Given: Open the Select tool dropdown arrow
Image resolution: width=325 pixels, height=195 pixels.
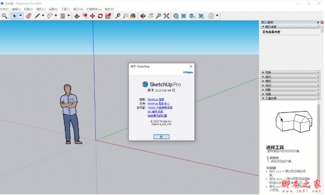Looking at the screenshot, I should pyautogui.click(x=21, y=16).
